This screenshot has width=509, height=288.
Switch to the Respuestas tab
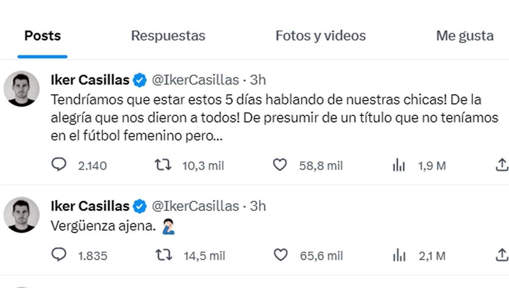pos(168,36)
